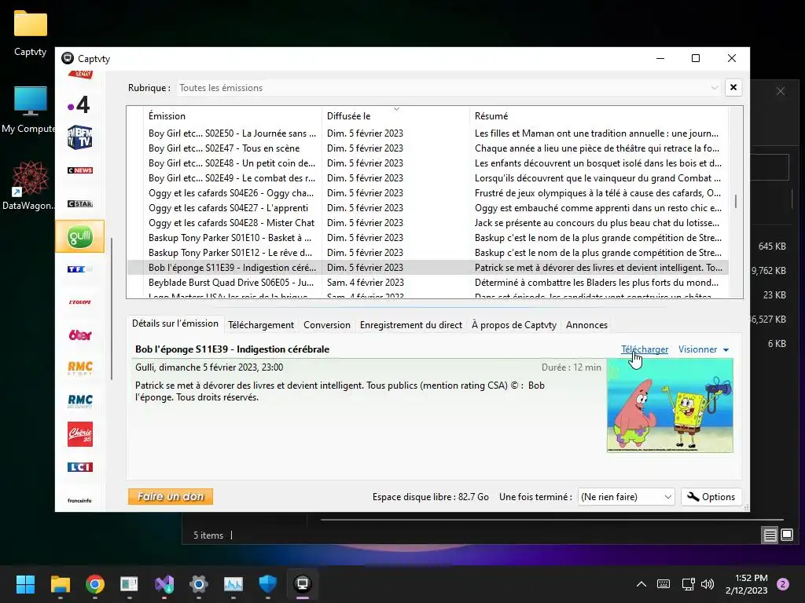The width and height of the screenshot is (805, 603).
Task: Sort by the Résumé column header
Action: point(598,116)
